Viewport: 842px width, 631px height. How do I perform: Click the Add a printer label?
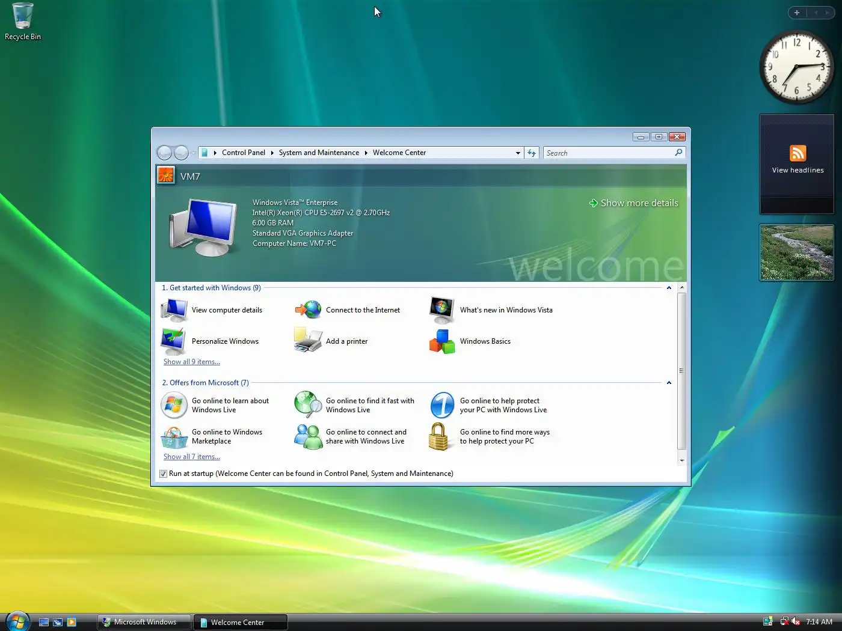tap(346, 341)
